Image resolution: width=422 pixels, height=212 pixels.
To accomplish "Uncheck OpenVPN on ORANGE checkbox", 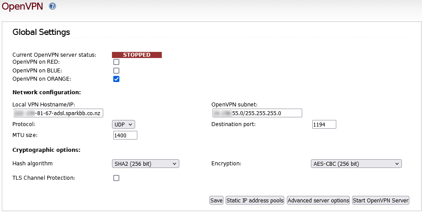I will 116,79.
